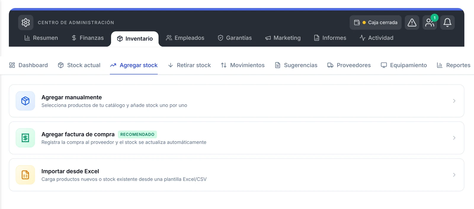Image resolution: width=474 pixels, height=209 pixels.
Task: Click the Importar desde Excel title
Action: 70,171
